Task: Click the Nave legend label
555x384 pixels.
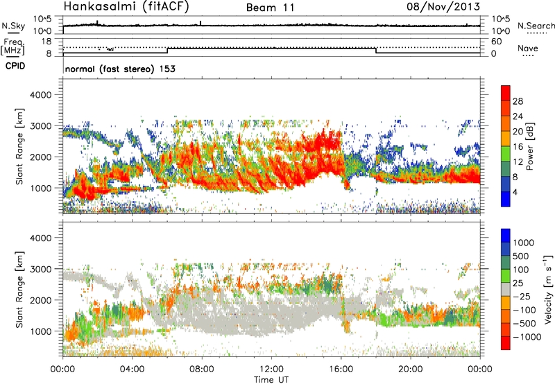Action: coord(528,49)
